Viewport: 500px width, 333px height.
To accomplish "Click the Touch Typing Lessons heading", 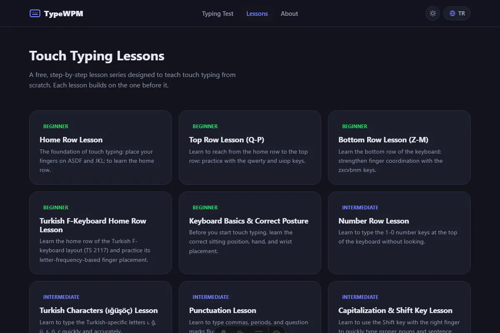I will pyautogui.click(x=97, y=56).
